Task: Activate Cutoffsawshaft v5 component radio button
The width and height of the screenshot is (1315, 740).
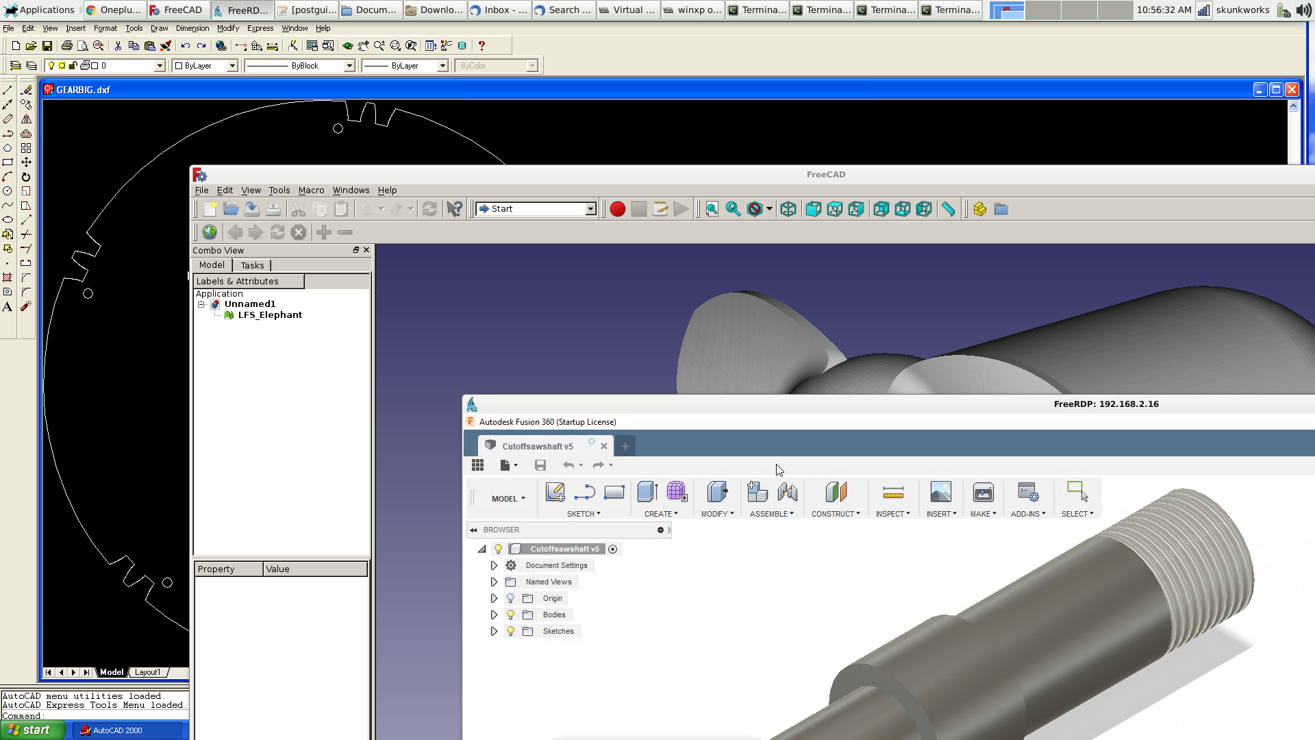Action: 612,549
